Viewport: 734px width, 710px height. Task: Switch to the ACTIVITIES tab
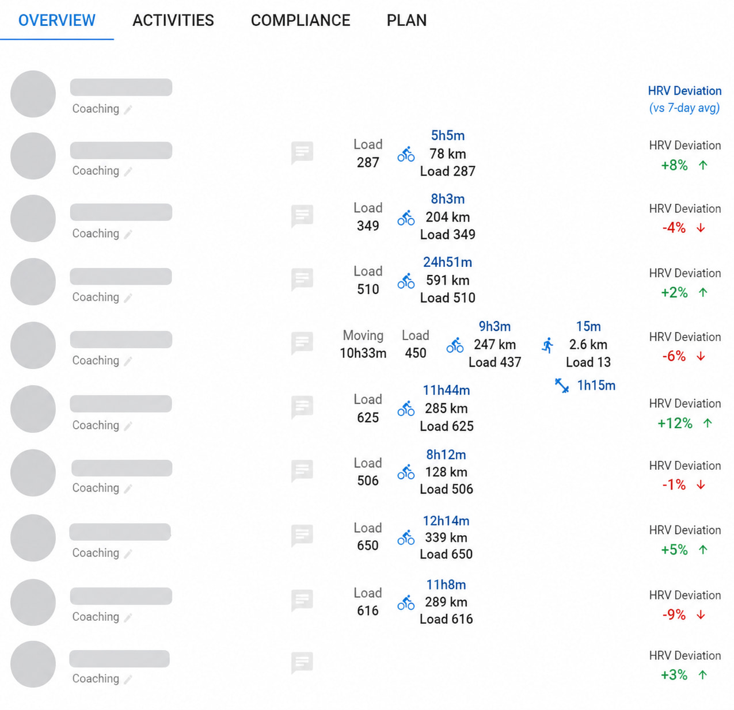pyautogui.click(x=173, y=20)
